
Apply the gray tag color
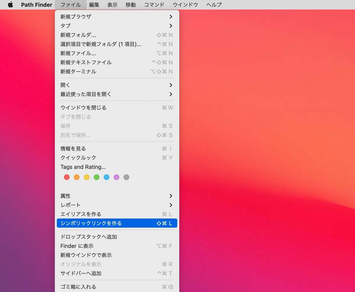pyautogui.click(x=126, y=177)
